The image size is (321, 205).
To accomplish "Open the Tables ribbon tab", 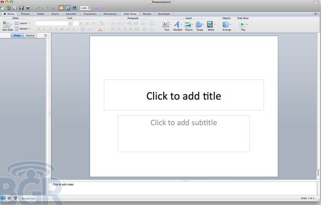I will coord(41,14).
